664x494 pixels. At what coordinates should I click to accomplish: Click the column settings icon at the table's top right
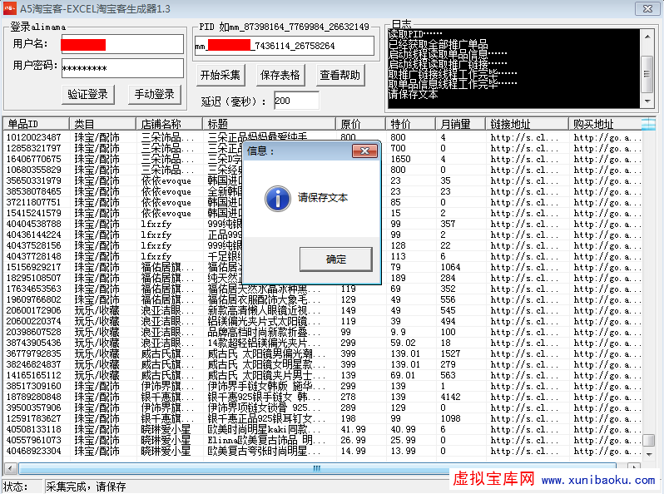(648, 123)
